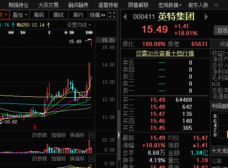Switch to 简约 simple view
Screen dimensions: 228x168
78,15
